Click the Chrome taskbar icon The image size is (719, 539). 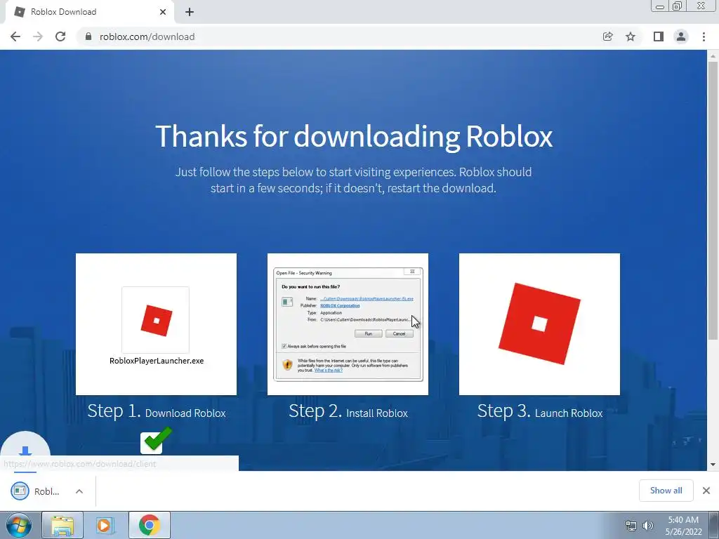149,525
